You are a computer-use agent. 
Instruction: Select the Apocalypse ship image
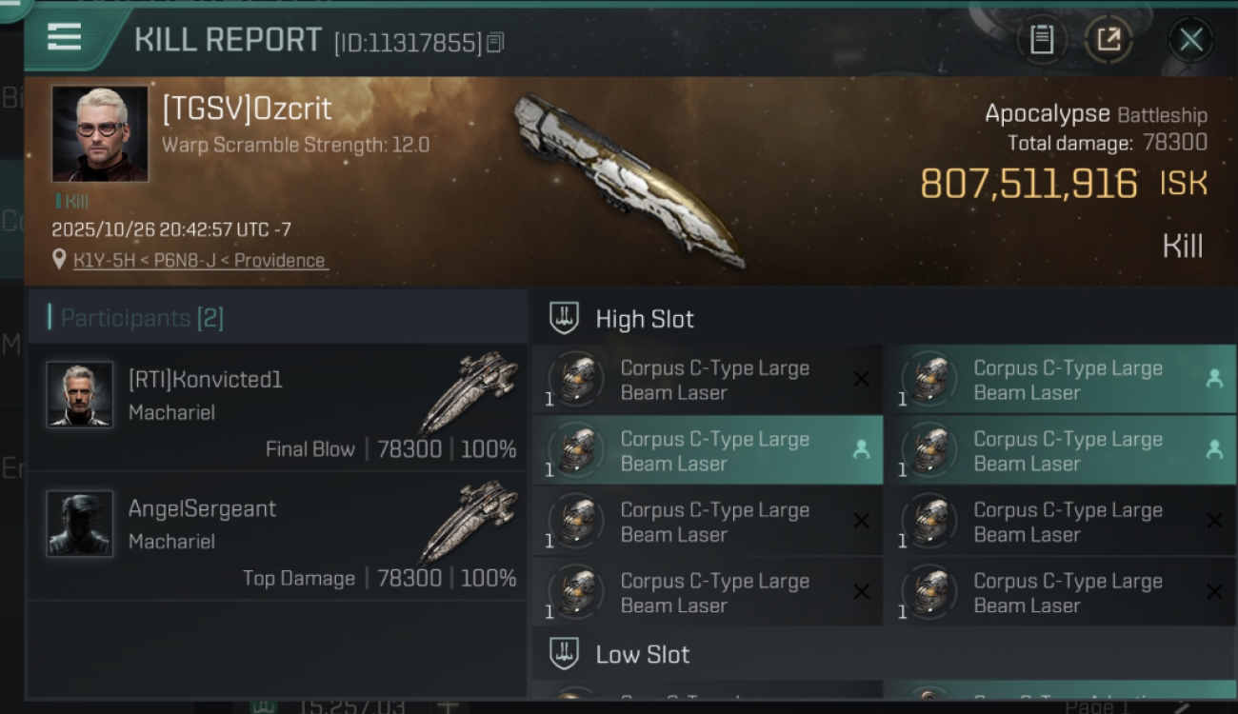coord(629,181)
